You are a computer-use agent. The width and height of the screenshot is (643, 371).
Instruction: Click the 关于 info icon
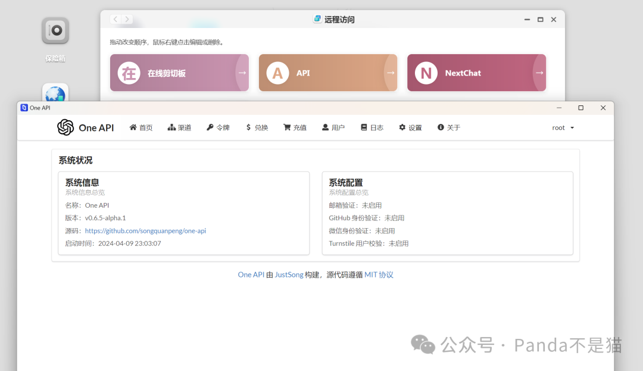click(x=440, y=127)
